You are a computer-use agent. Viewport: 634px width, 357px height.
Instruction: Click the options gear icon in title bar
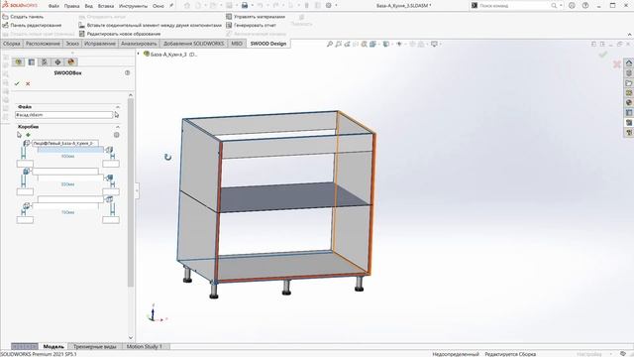[x=328, y=6]
